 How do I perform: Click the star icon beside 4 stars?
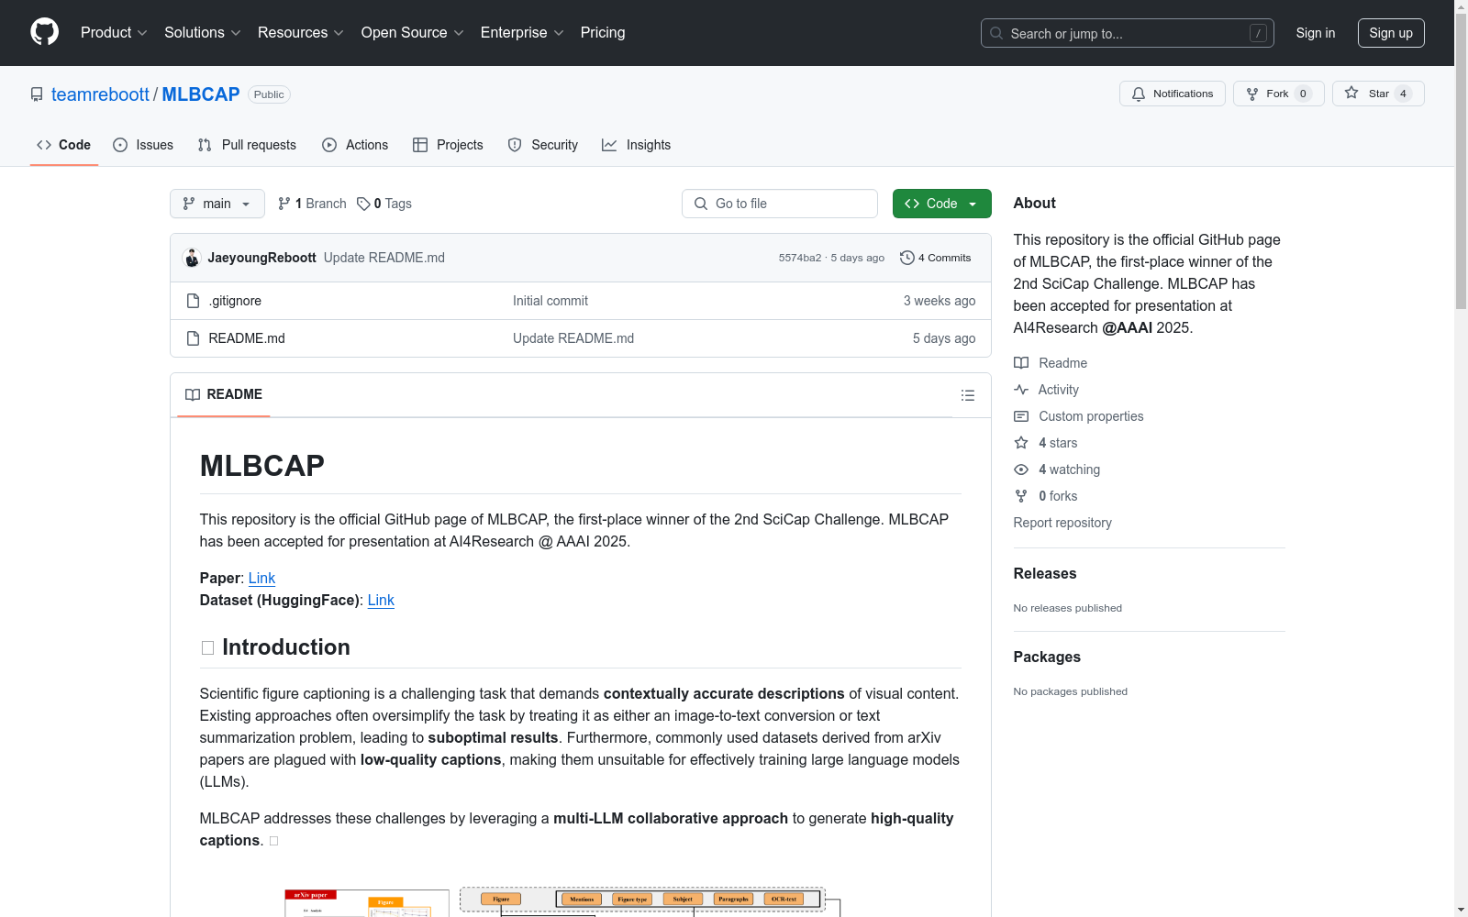(1020, 442)
